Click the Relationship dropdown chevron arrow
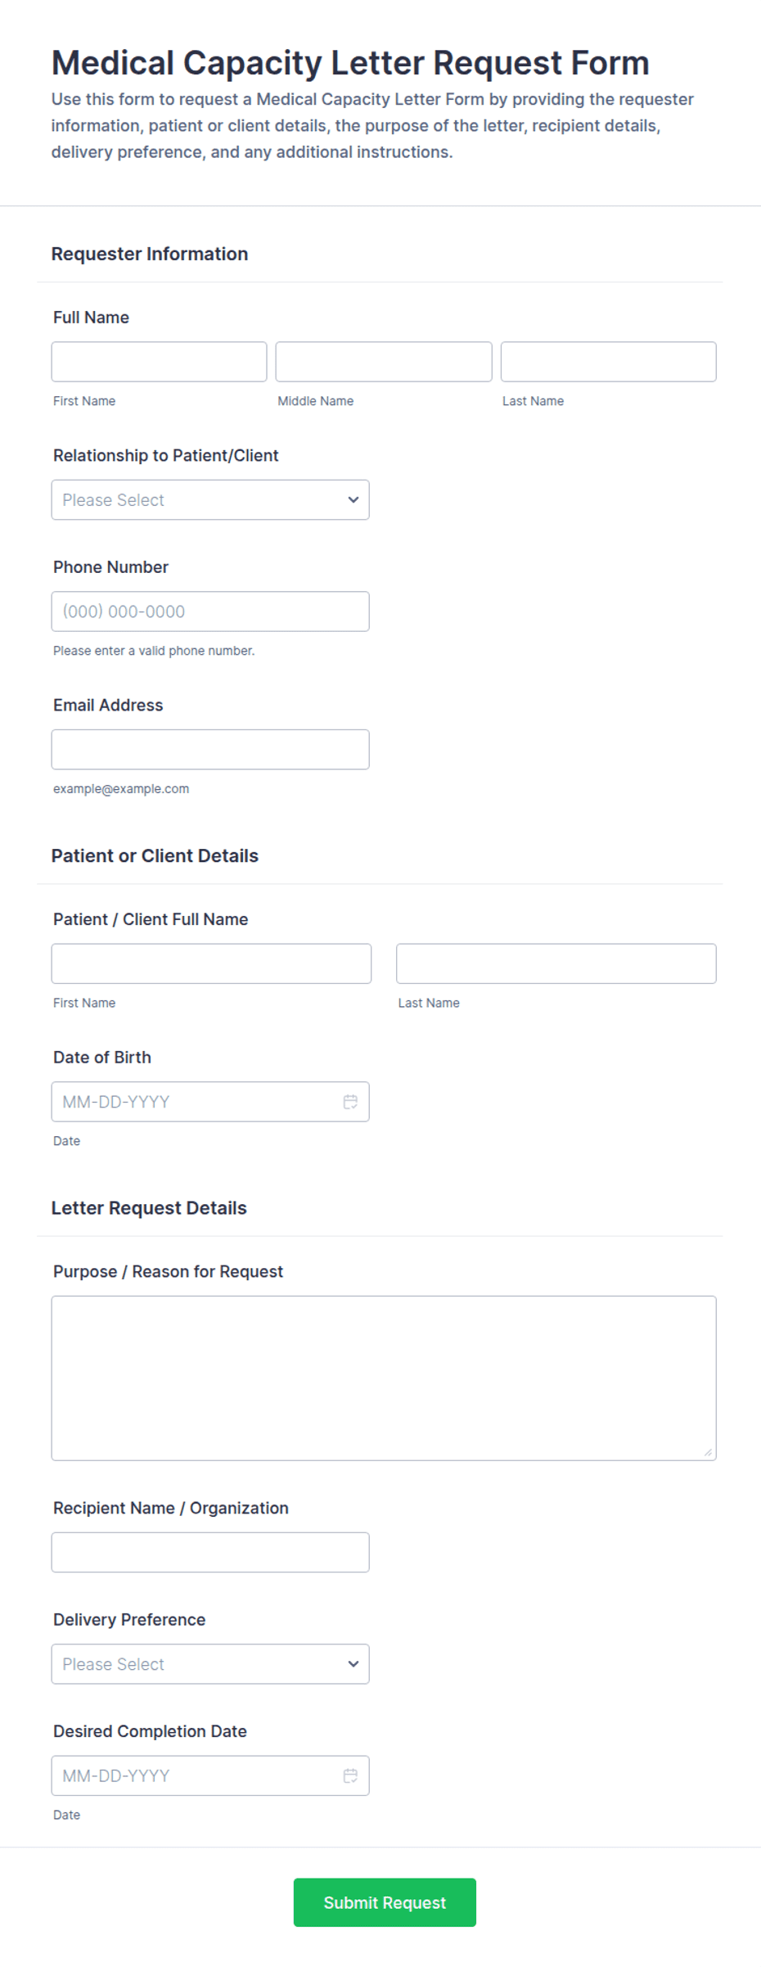This screenshot has height=1967, width=761. click(353, 499)
